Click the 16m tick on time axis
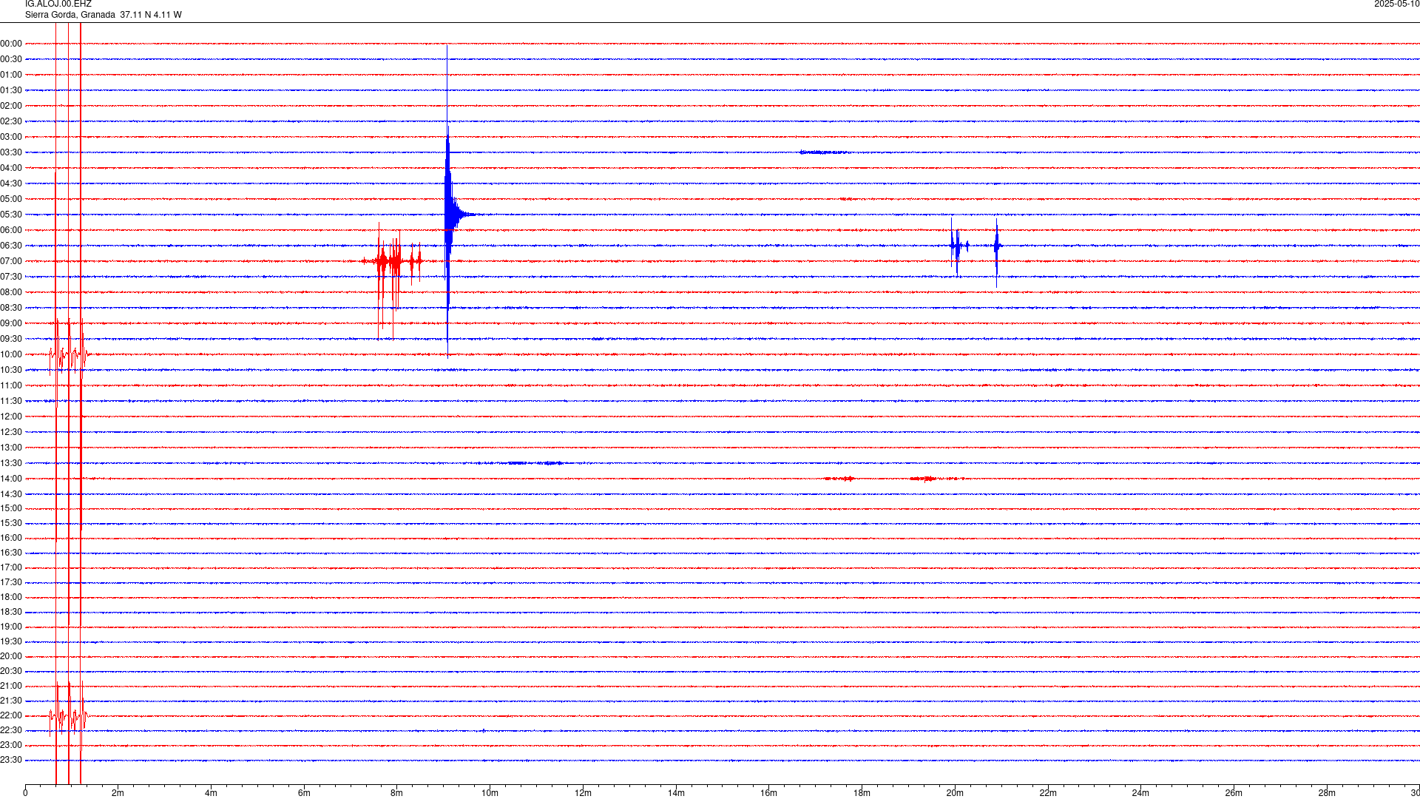 point(769,793)
